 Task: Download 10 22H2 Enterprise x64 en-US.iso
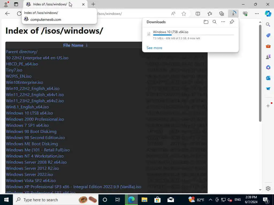coord(37,58)
